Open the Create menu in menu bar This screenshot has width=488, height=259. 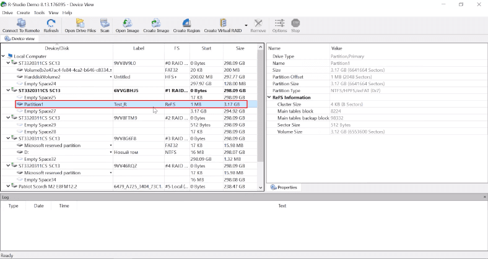click(x=24, y=12)
